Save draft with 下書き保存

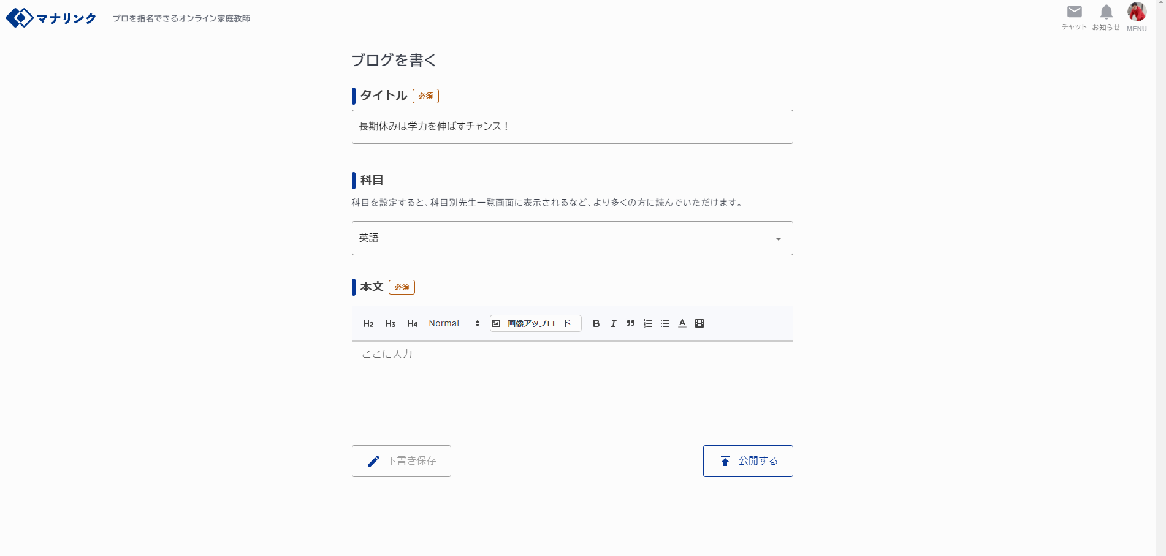coord(402,461)
